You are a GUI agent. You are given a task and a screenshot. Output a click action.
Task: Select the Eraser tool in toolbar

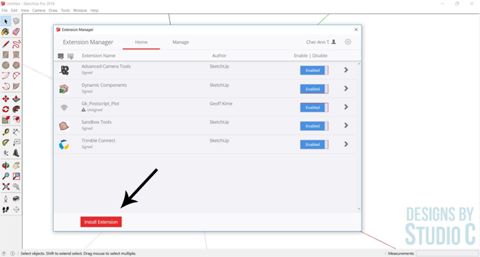[x=16, y=32]
